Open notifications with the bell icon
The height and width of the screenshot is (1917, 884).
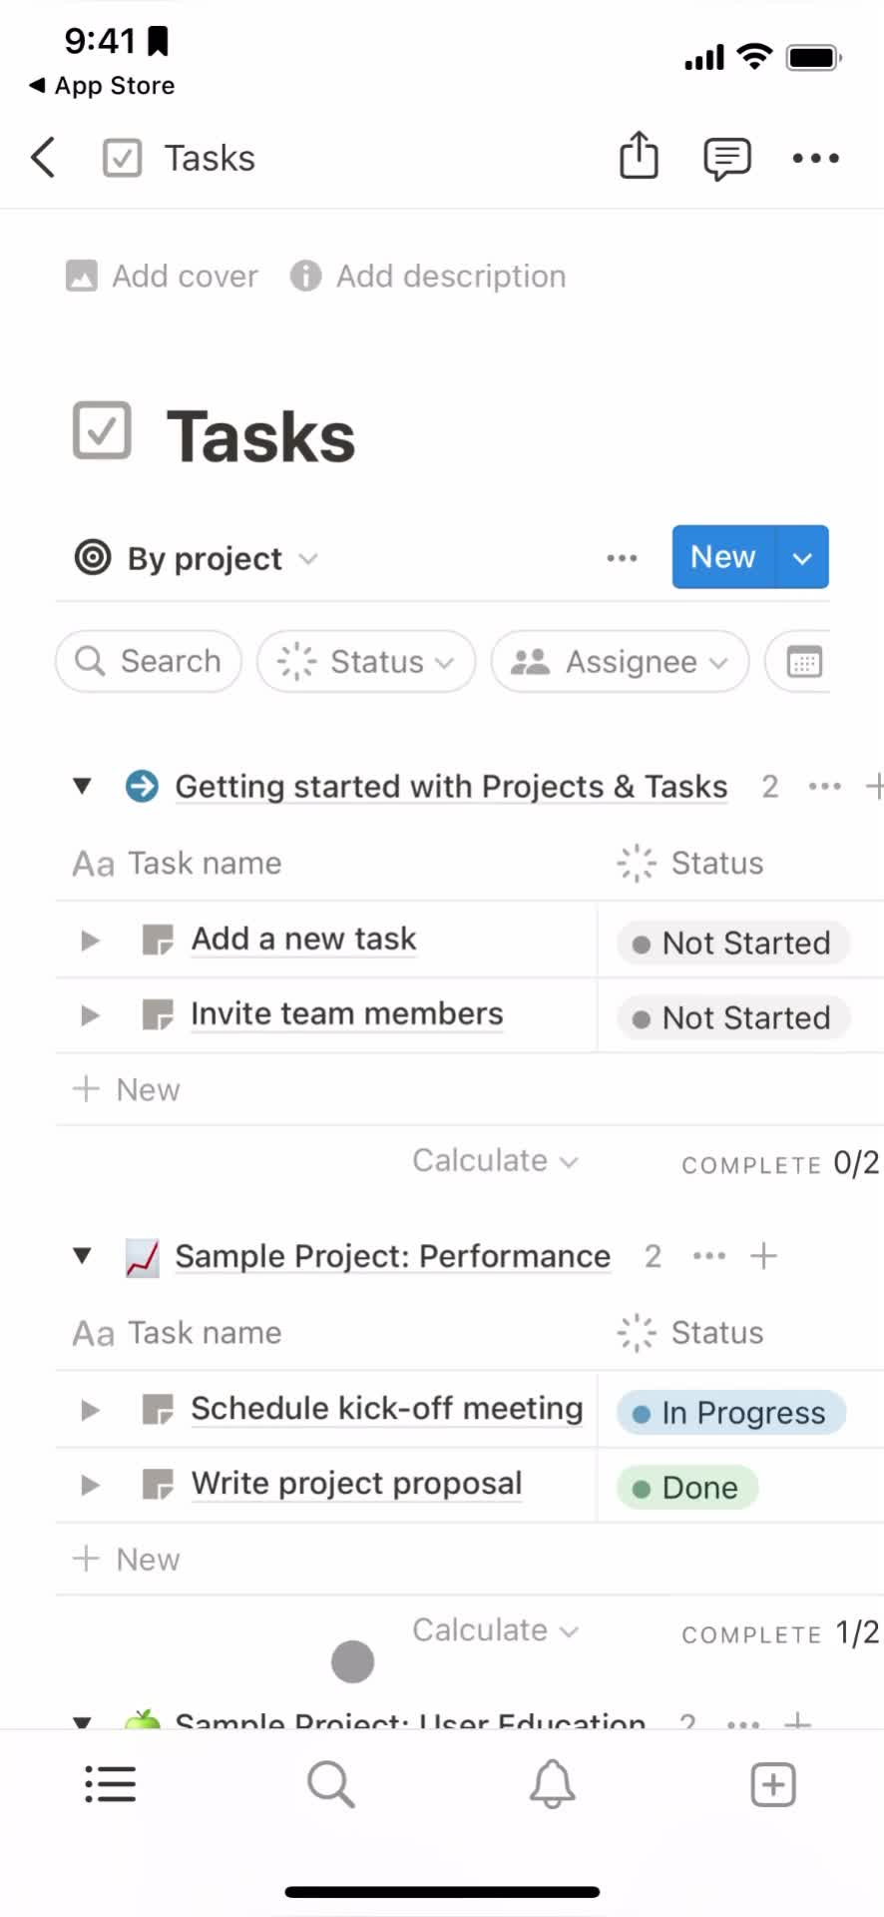click(552, 1784)
